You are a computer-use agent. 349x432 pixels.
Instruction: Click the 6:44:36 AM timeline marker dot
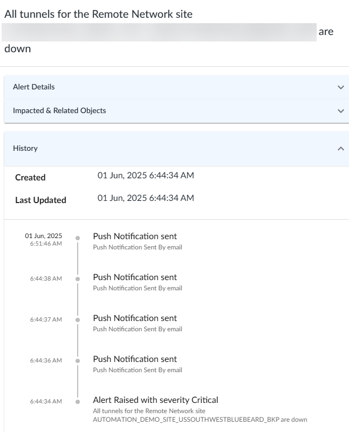[x=78, y=360]
